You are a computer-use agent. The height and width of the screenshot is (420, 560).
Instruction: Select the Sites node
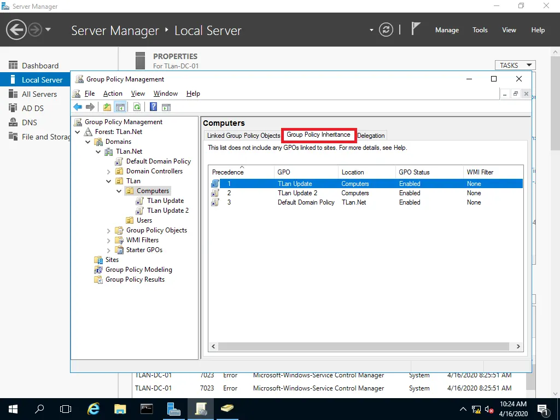click(x=112, y=260)
